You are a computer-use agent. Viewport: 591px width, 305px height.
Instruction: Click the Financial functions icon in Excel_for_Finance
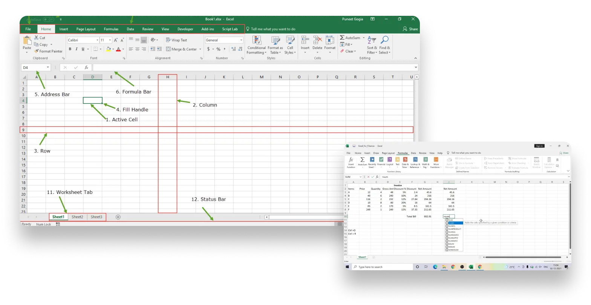(x=381, y=159)
